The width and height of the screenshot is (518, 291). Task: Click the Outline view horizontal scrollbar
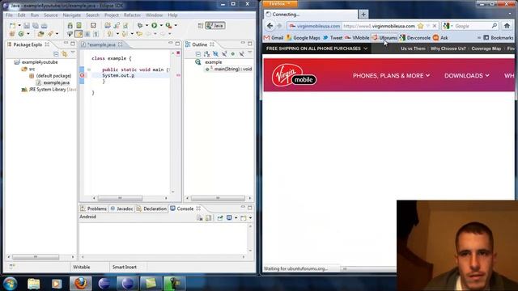click(219, 198)
